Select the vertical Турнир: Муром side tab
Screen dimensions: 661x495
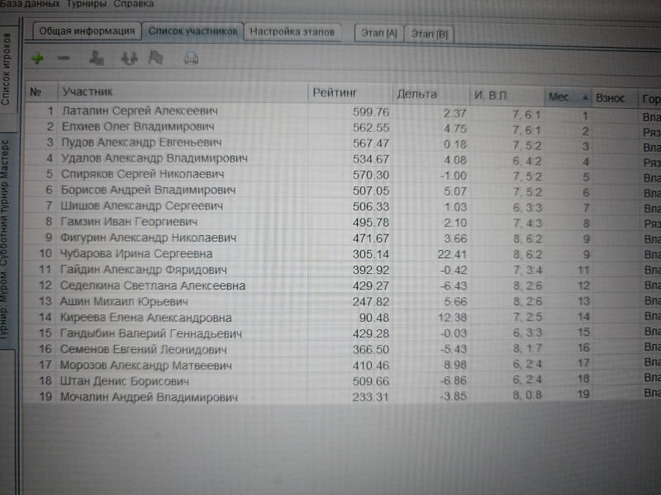coord(6,240)
